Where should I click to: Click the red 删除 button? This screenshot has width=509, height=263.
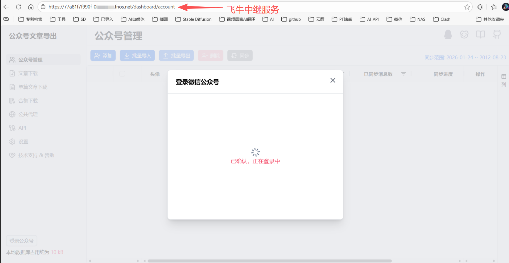pyautogui.click(x=211, y=56)
